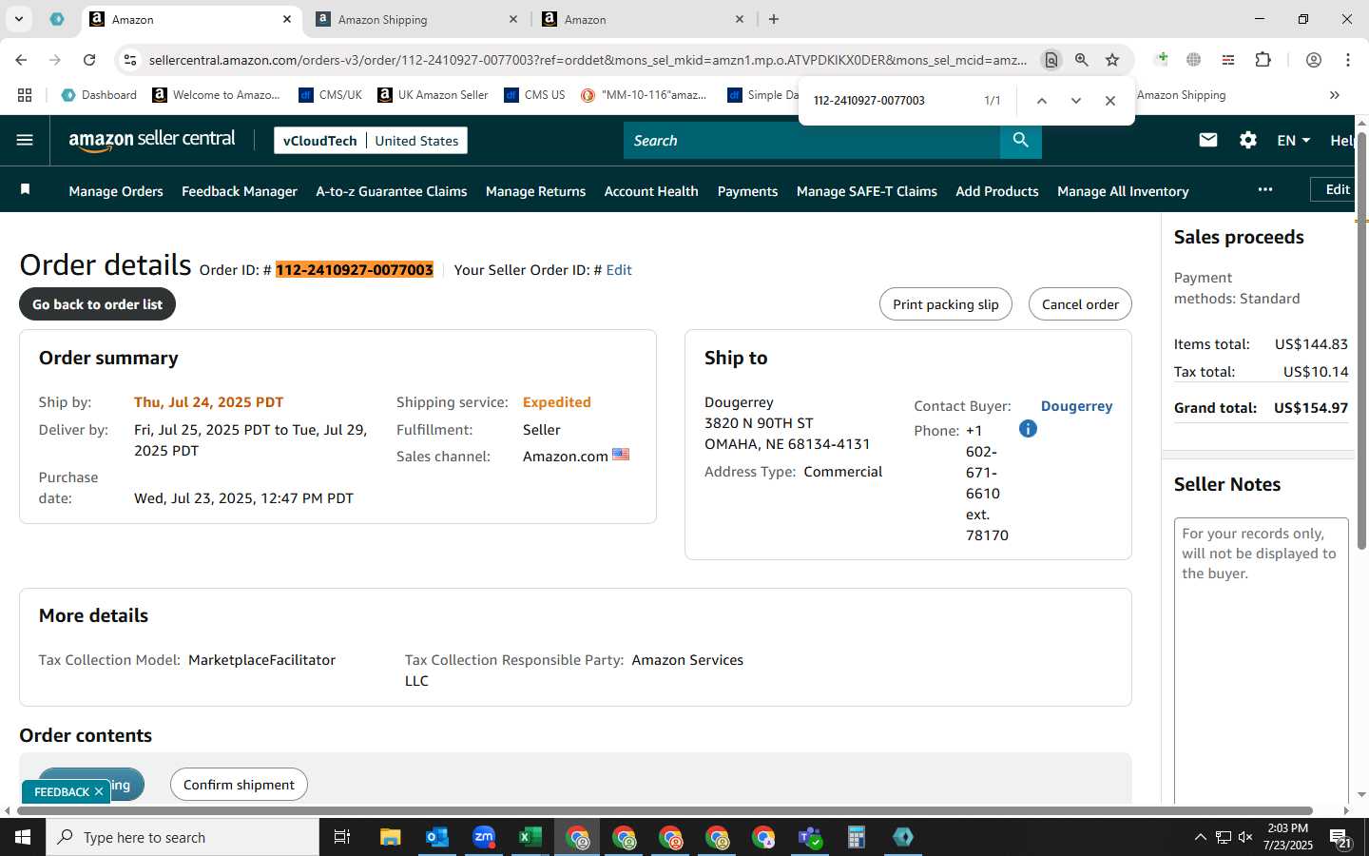Viewport: 1369px width, 856px height.
Task: Switch to the Amazon Shipping tab
Action: coord(416,19)
